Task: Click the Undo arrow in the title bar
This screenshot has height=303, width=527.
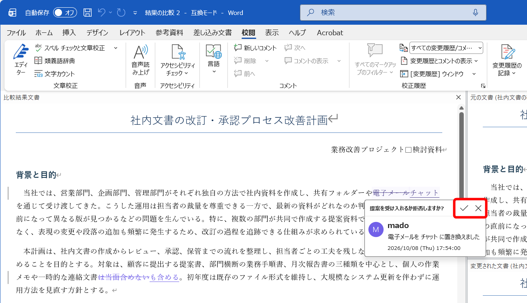Action: pos(102,13)
